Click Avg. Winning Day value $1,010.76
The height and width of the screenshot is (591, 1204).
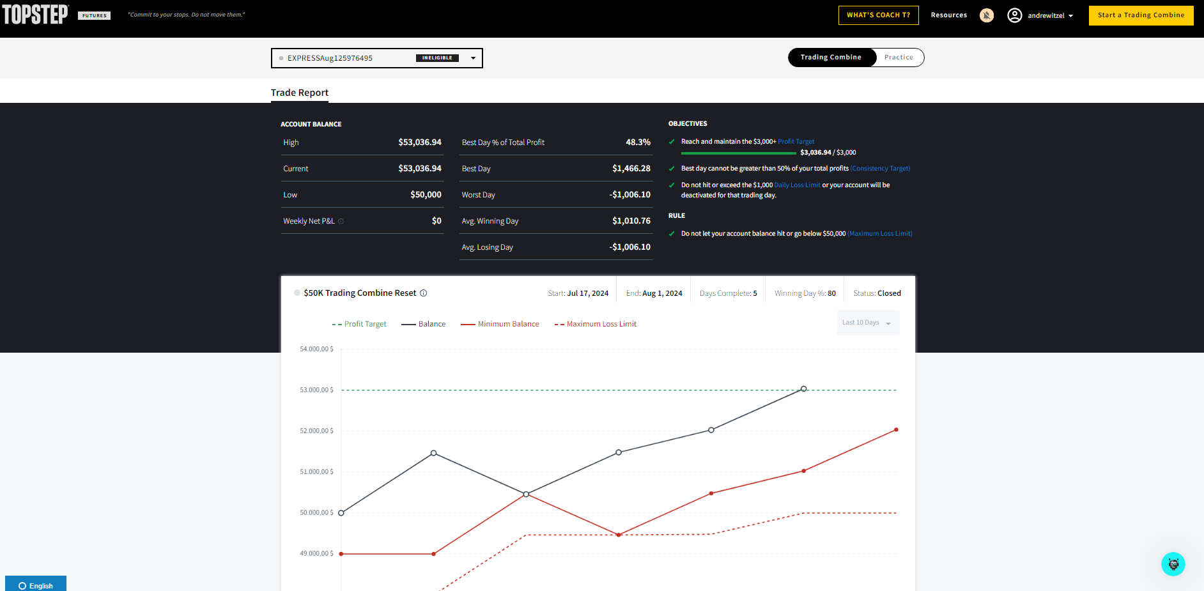click(x=631, y=221)
